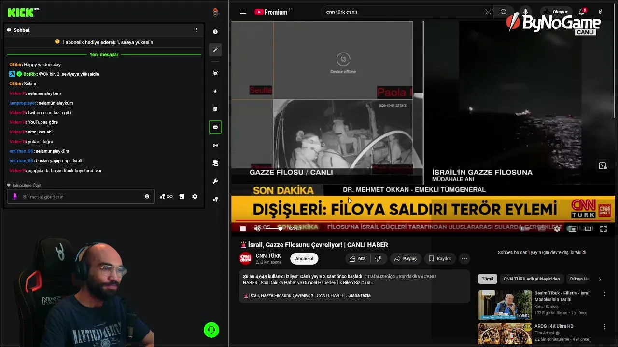Open Besim Tibuk - Filistin video title
The width and height of the screenshot is (618, 347).
[562, 296]
